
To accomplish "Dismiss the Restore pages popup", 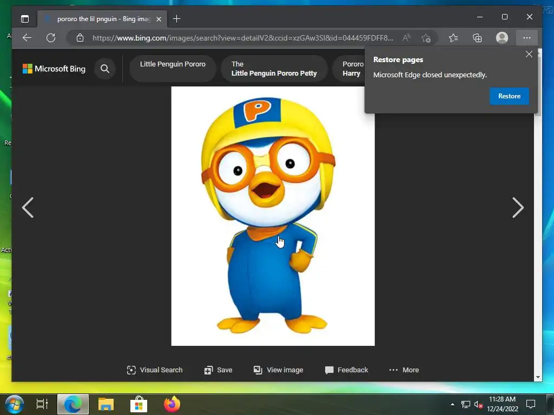I will [x=529, y=54].
